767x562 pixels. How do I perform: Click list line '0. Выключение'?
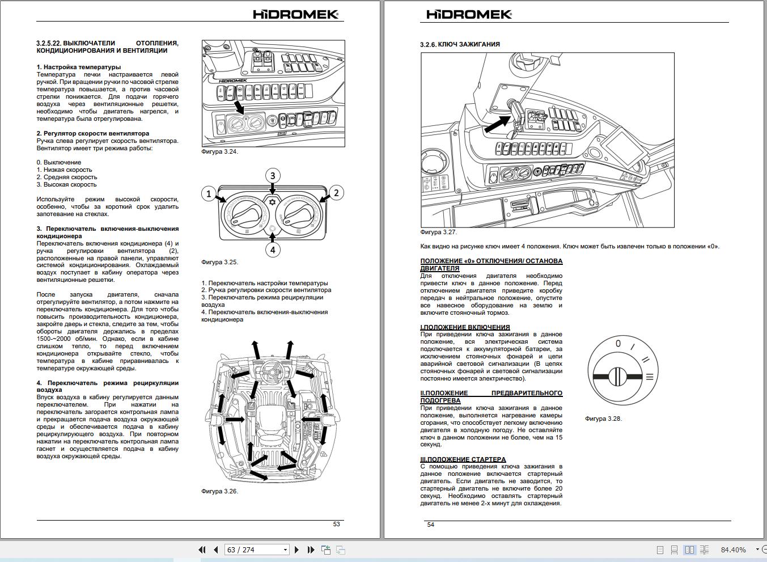coord(59,162)
